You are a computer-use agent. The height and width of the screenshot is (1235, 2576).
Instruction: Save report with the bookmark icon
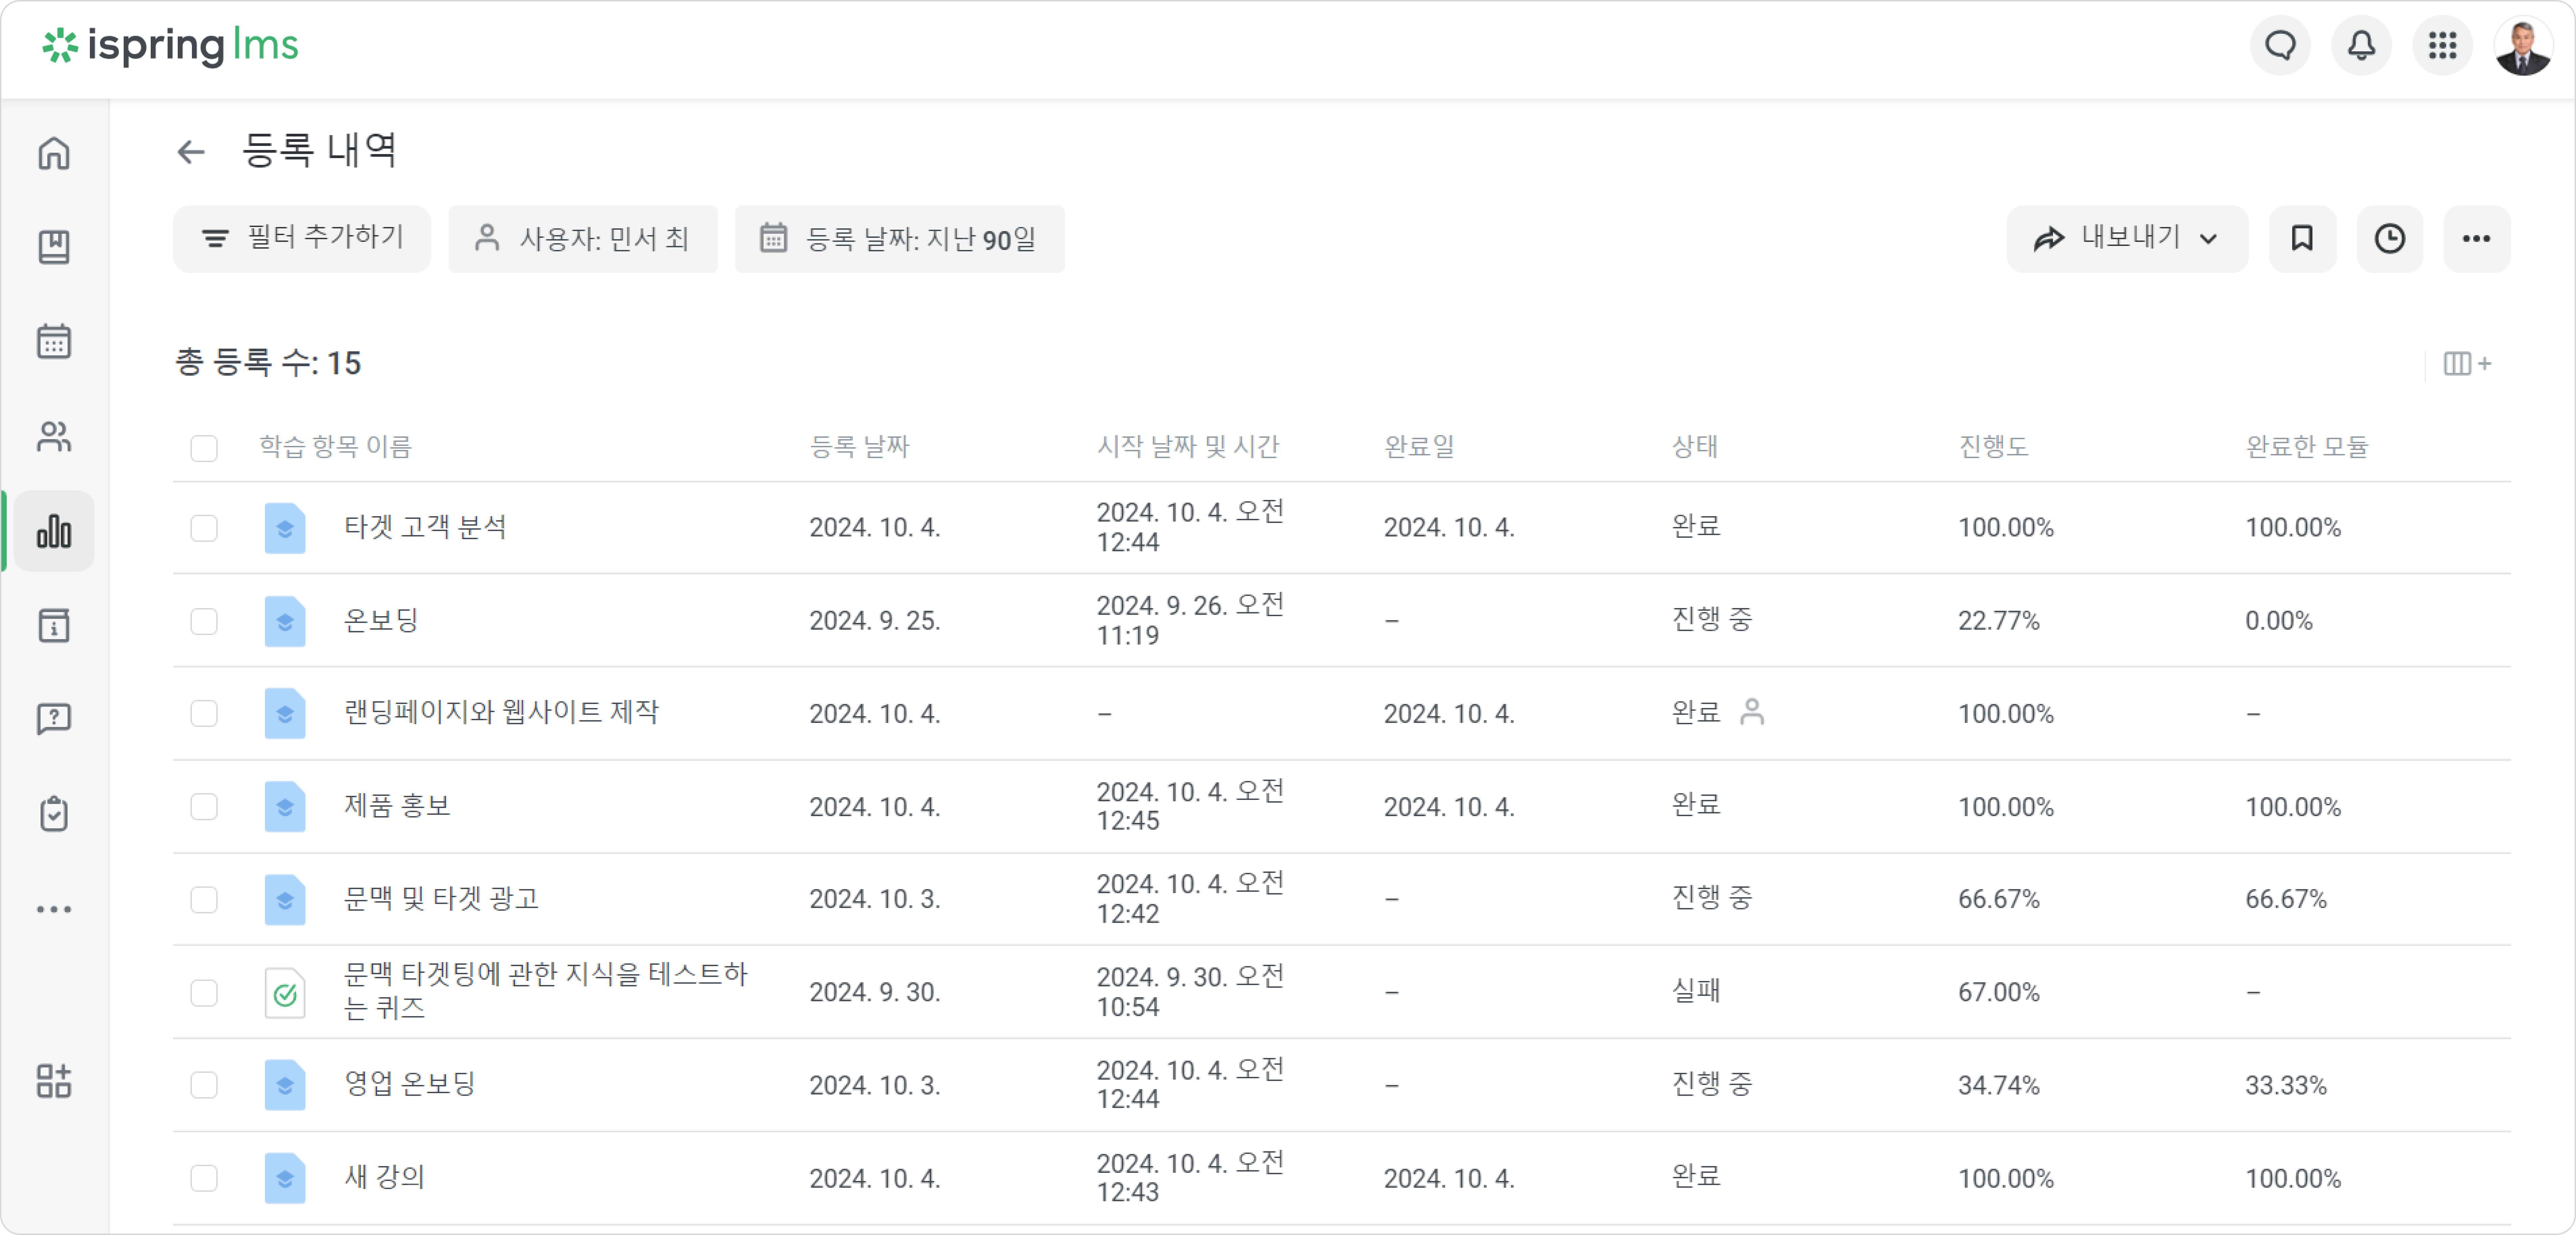tap(2302, 239)
